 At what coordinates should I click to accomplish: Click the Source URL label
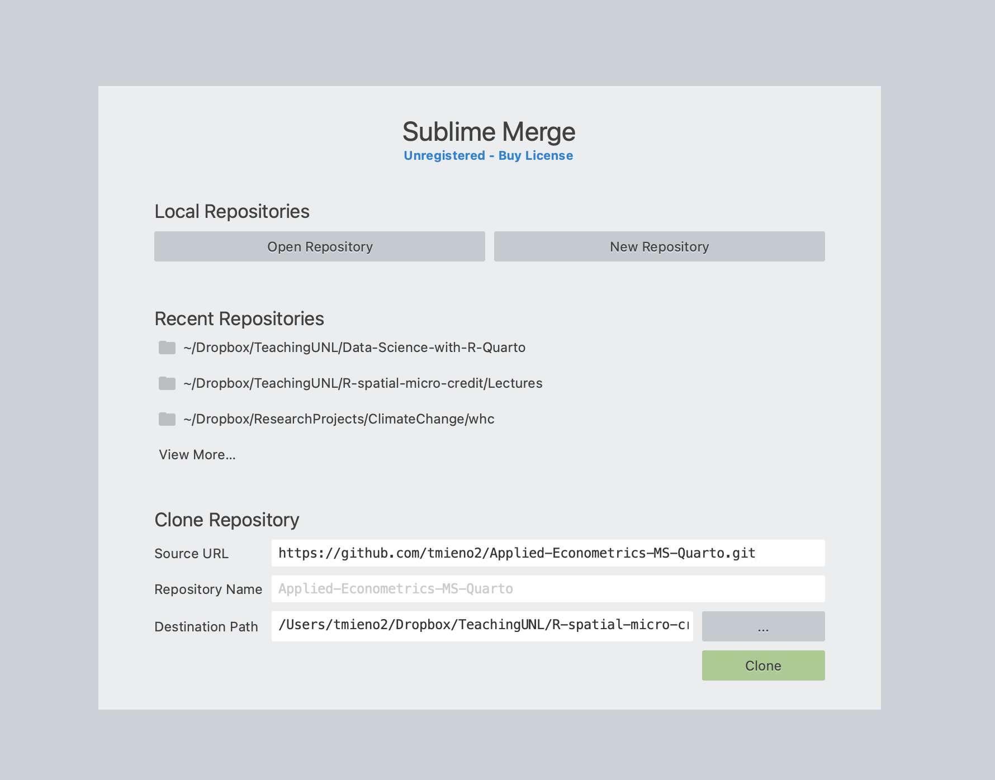[x=191, y=554]
